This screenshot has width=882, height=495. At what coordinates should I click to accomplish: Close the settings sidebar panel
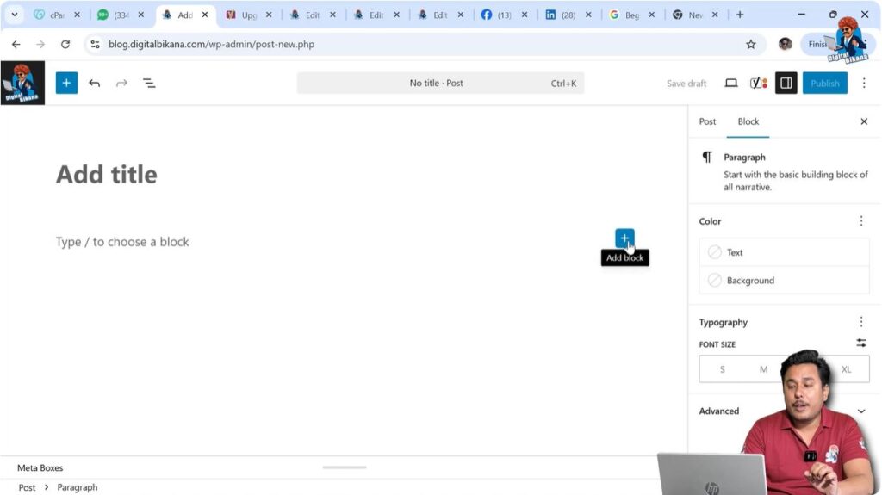point(864,121)
